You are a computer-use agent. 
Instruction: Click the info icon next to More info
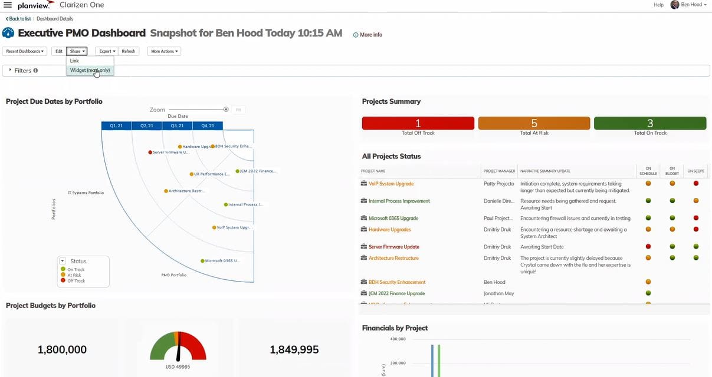coord(355,35)
